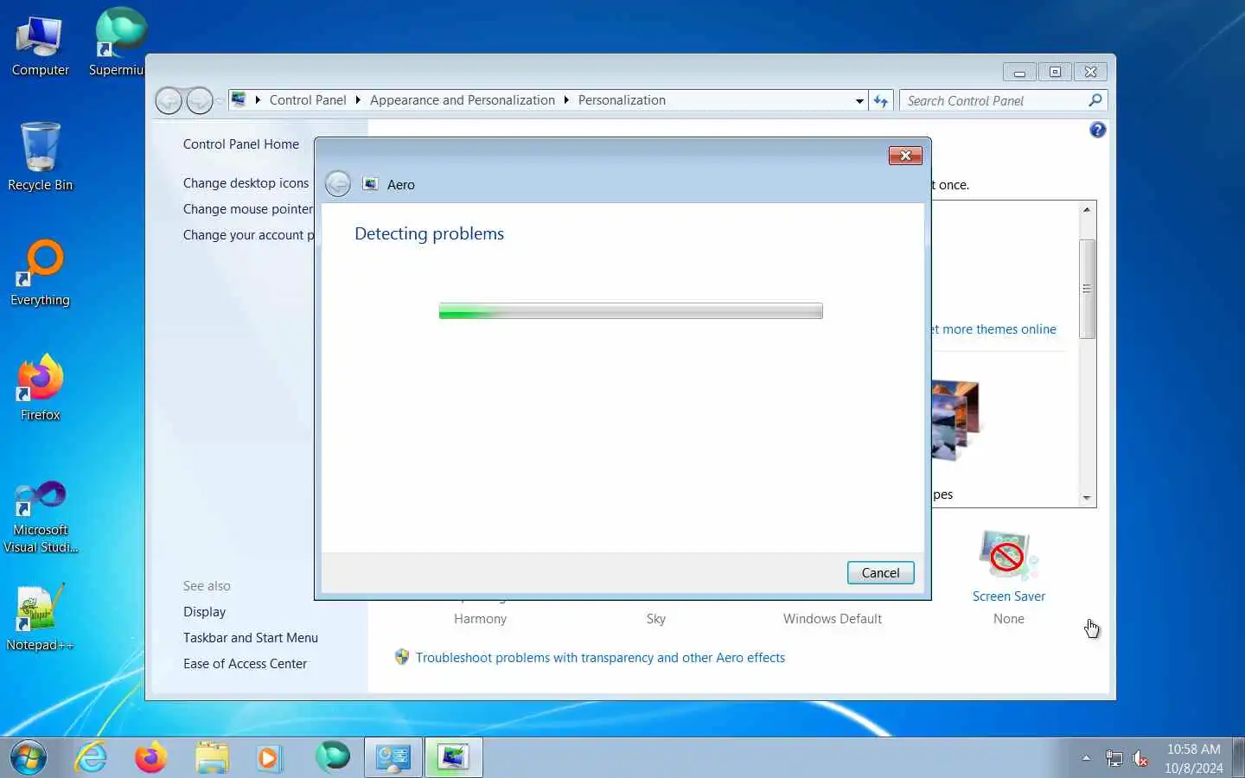Expand arrow after Appearance and Personalization breadcrumb

coord(566,100)
